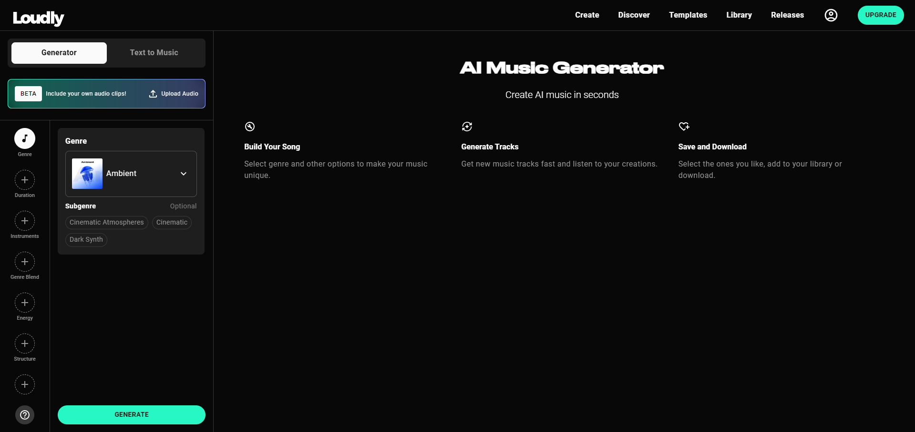915x432 pixels.
Task: Open the Library page
Action: point(739,15)
